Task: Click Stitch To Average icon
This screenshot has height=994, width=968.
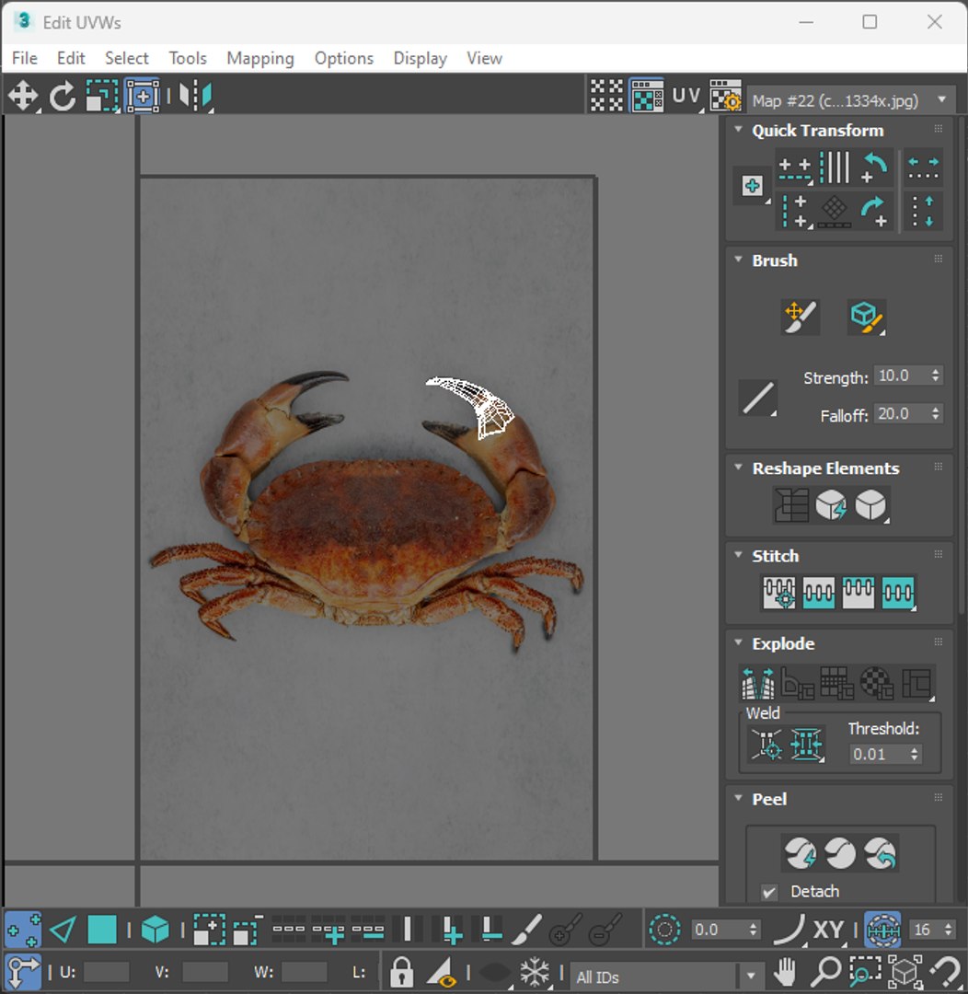Action: (x=818, y=593)
